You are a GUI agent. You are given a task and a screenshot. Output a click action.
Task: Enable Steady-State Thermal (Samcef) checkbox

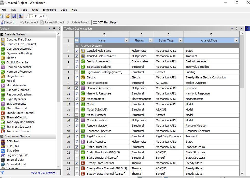[x=77, y=173]
